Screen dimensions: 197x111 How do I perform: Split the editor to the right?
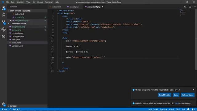(190, 7)
